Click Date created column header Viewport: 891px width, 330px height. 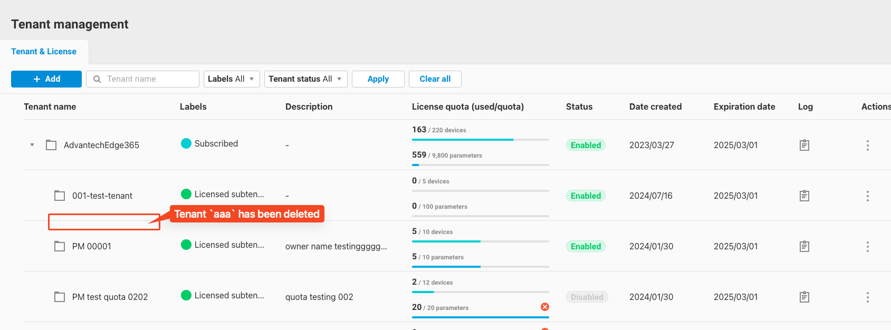656,106
